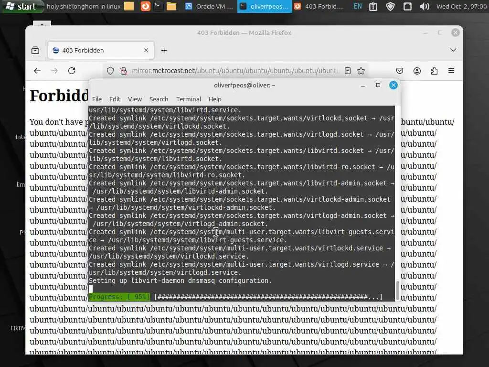
Task: Click the hash-mark progress bar in terminal
Action: pyautogui.click(x=268, y=297)
